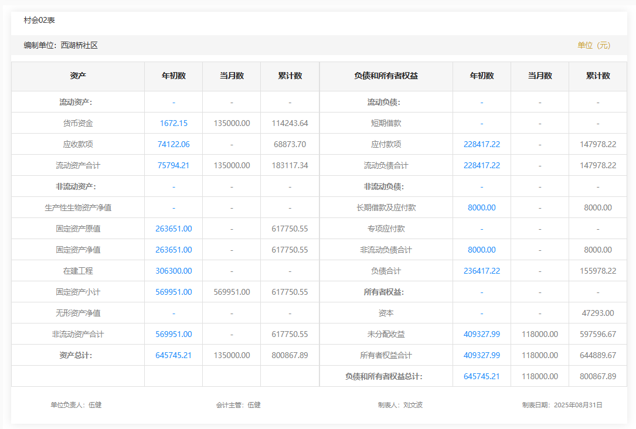Screen dimensions: 636x429
Task: Click the 负债合计 value 236417.22
Action: click(481, 271)
